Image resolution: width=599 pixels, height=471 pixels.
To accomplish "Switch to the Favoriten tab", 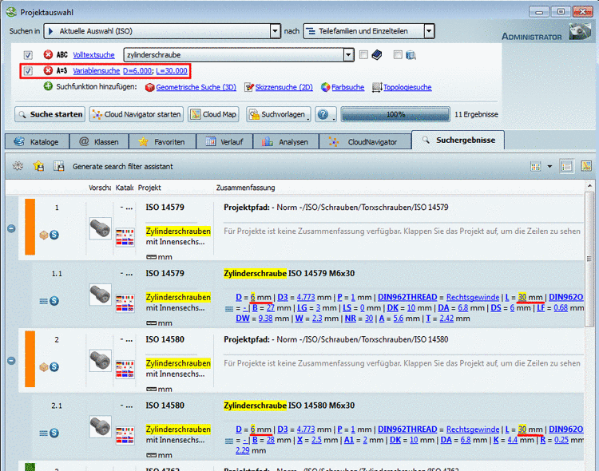I will pyautogui.click(x=162, y=142).
